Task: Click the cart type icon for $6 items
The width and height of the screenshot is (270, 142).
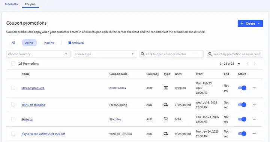Action: [166, 119]
